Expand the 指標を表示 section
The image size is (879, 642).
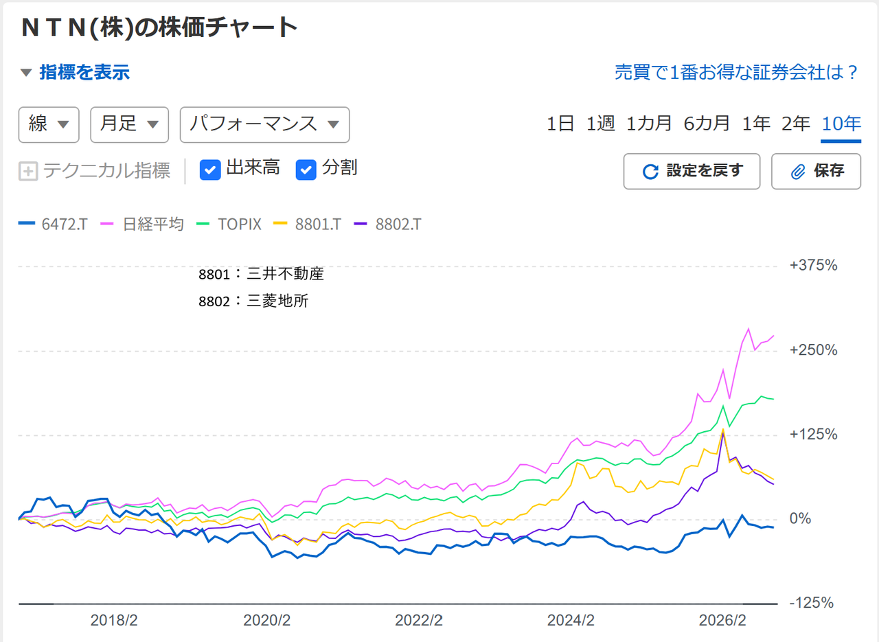click(75, 72)
